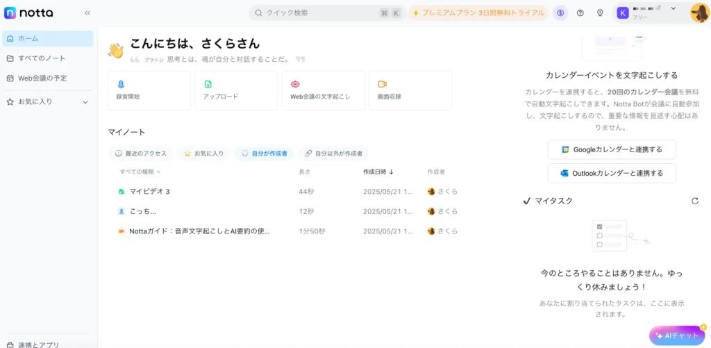This screenshot has width=711, height=348.
Task: Start recording with 録音開始 card
Action: [x=149, y=90]
